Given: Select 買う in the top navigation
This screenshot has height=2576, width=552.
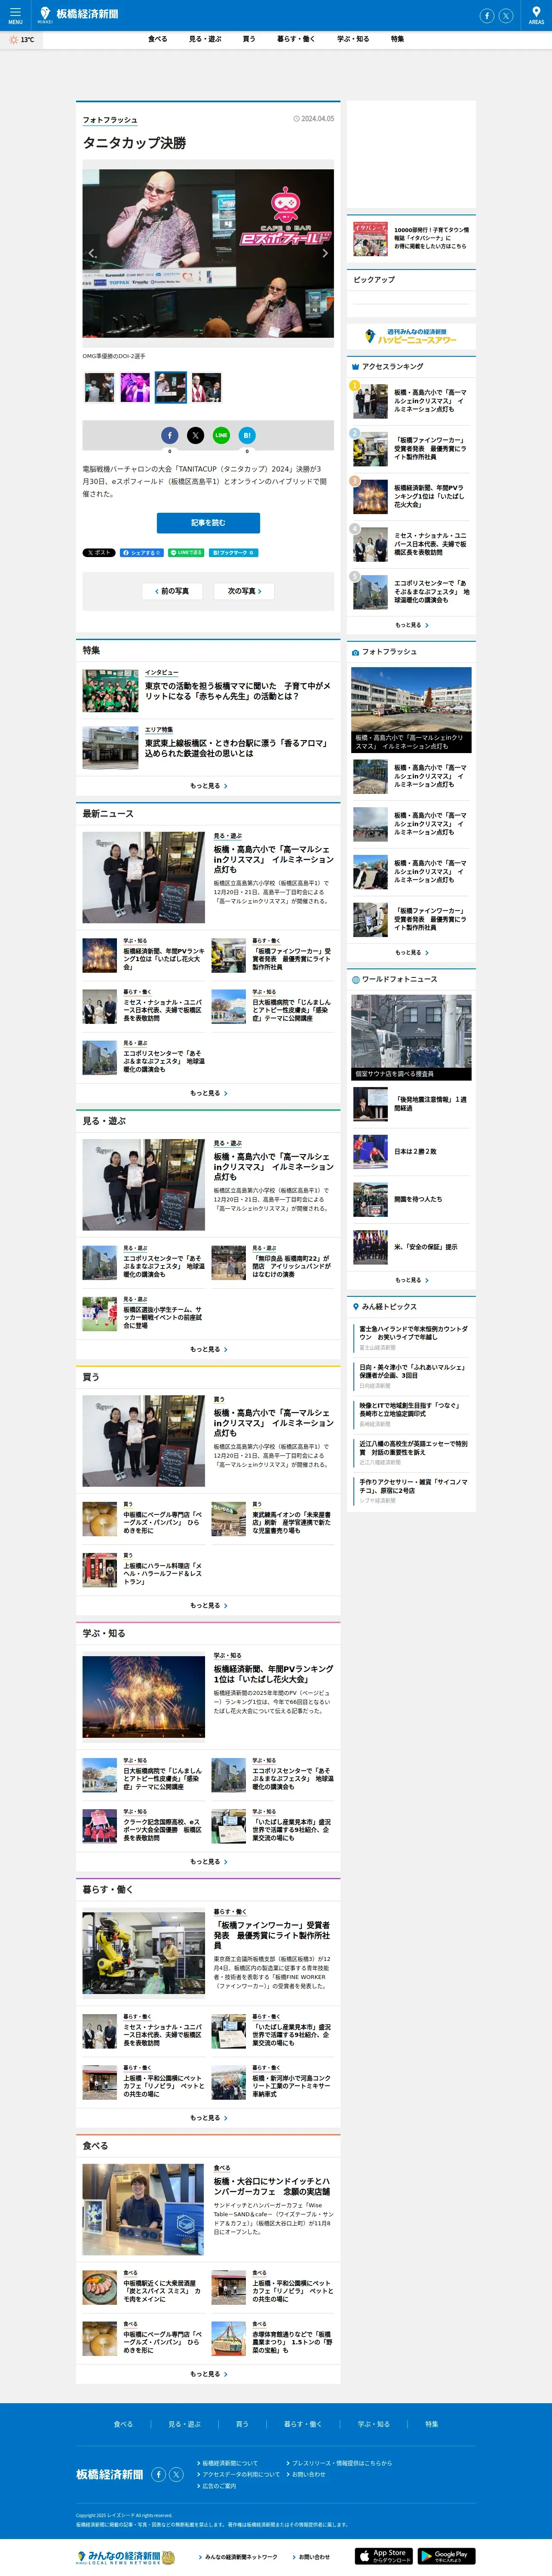Looking at the screenshot, I should (249, 39).
